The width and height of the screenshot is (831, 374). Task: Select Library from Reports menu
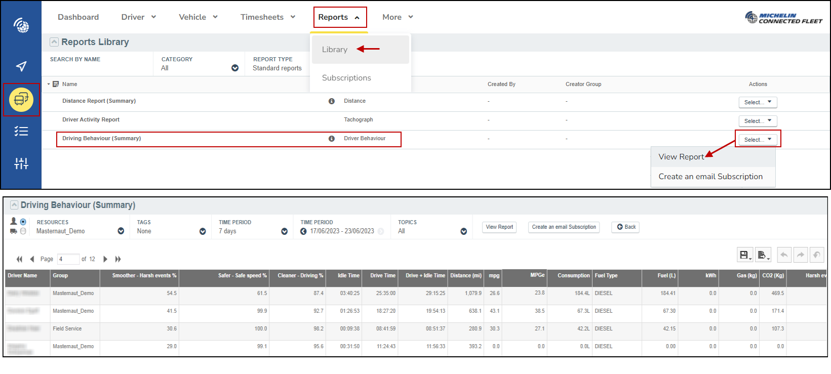pyautogui.click(x=361, y=50)
